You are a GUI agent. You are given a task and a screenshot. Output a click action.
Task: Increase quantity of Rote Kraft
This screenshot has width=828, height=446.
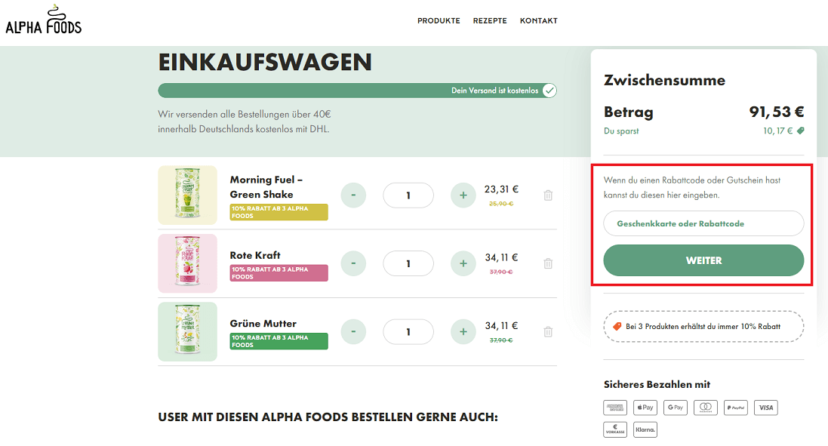tap(463, 263)
